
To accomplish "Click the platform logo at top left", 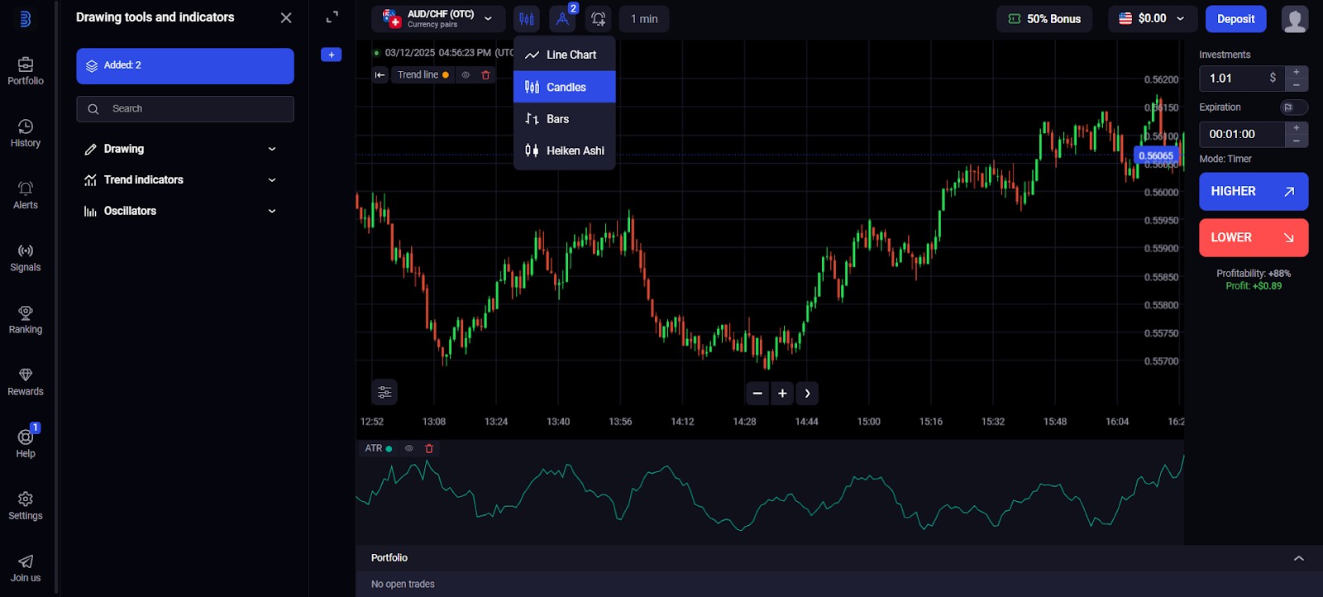I will coord(25,18).
